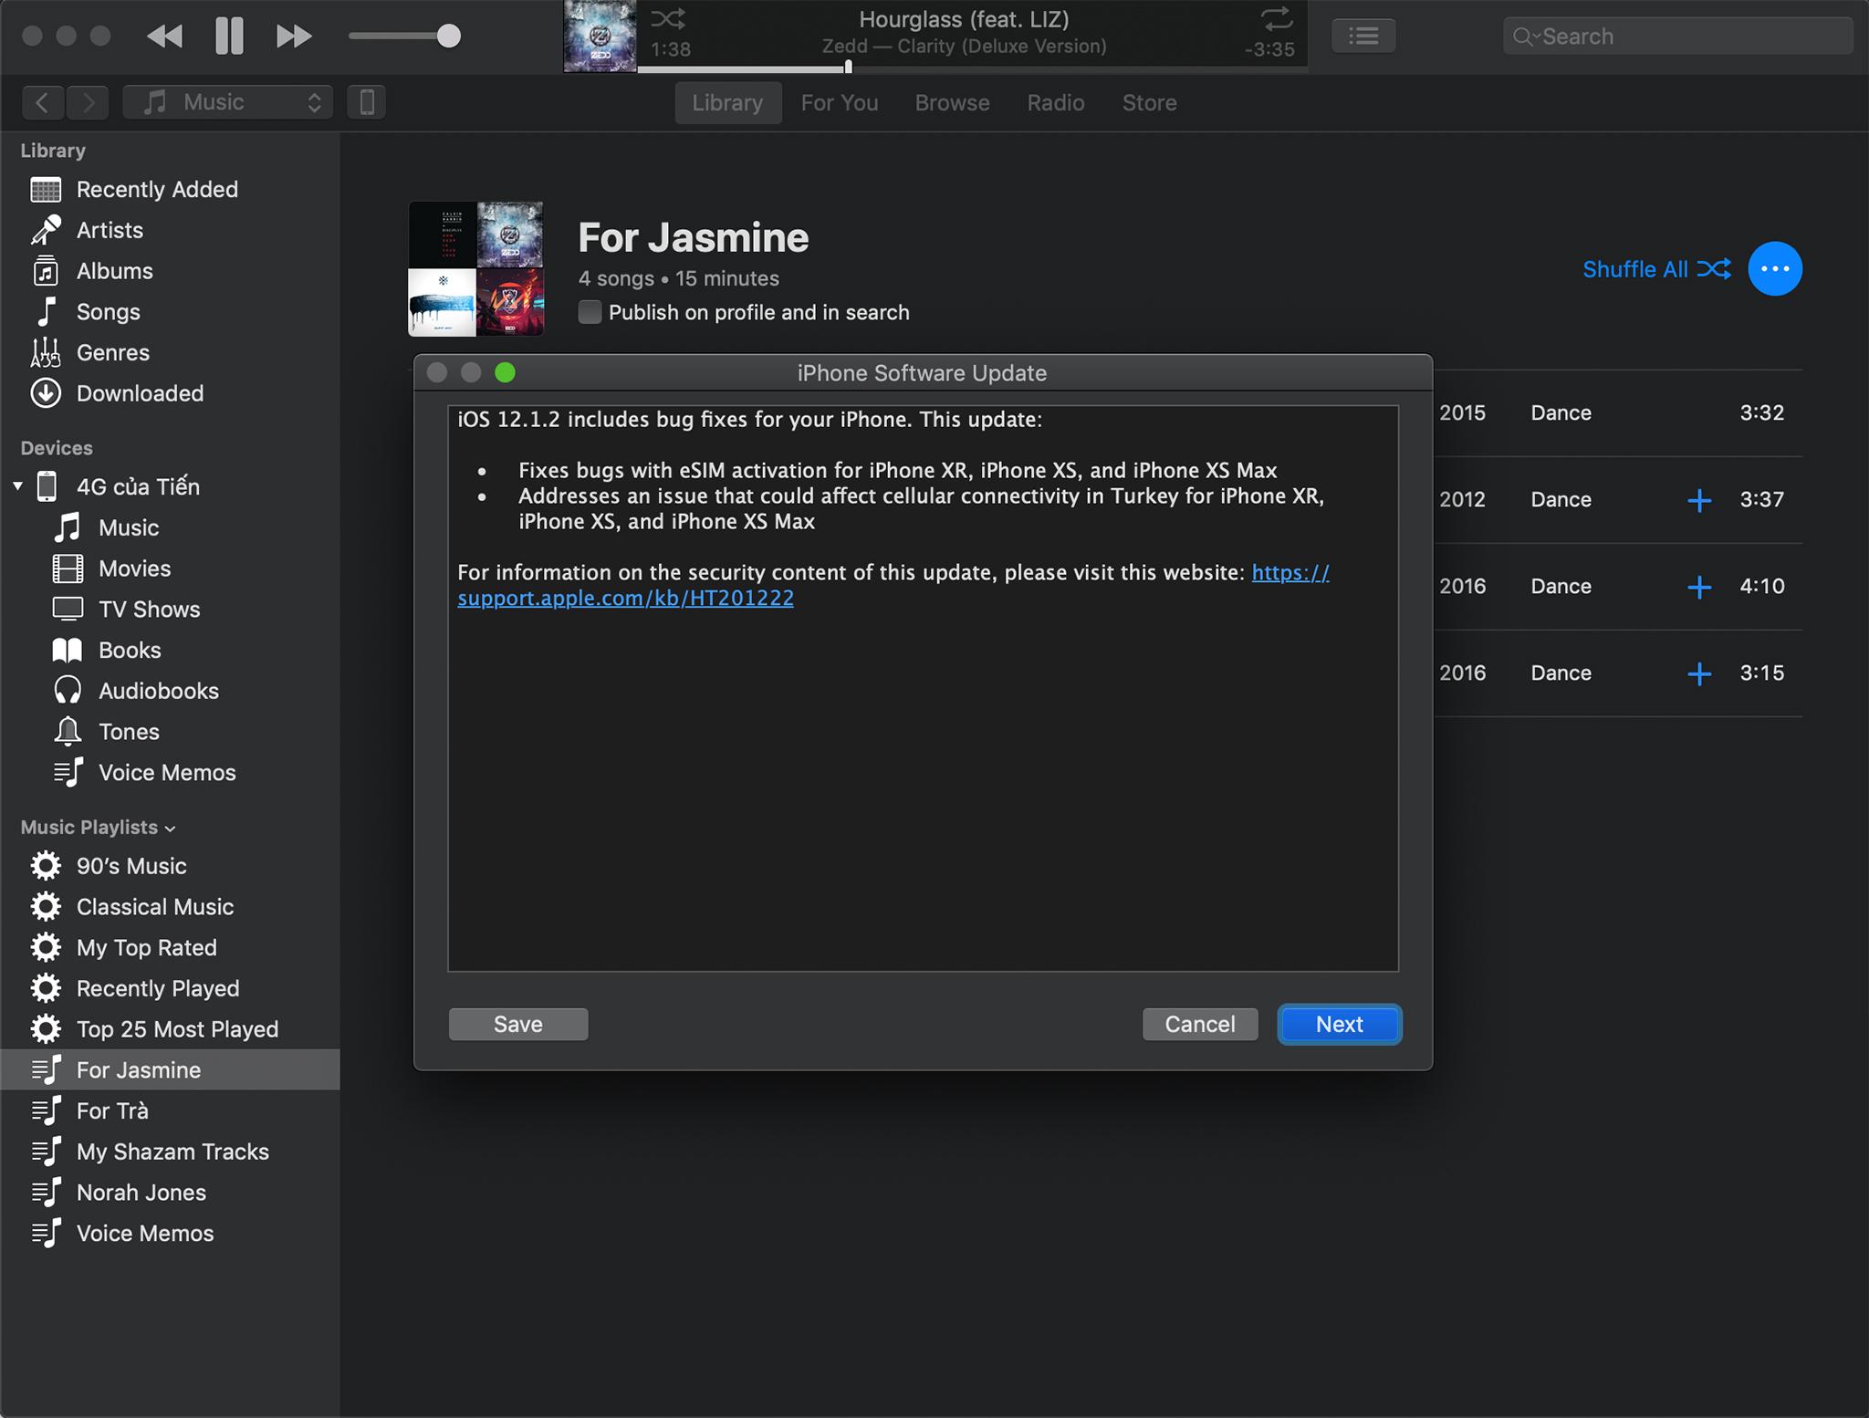Select Albums in Library sidebar
The width and height of the screenshot is (1869, 1418).
[x=170, y=271]
